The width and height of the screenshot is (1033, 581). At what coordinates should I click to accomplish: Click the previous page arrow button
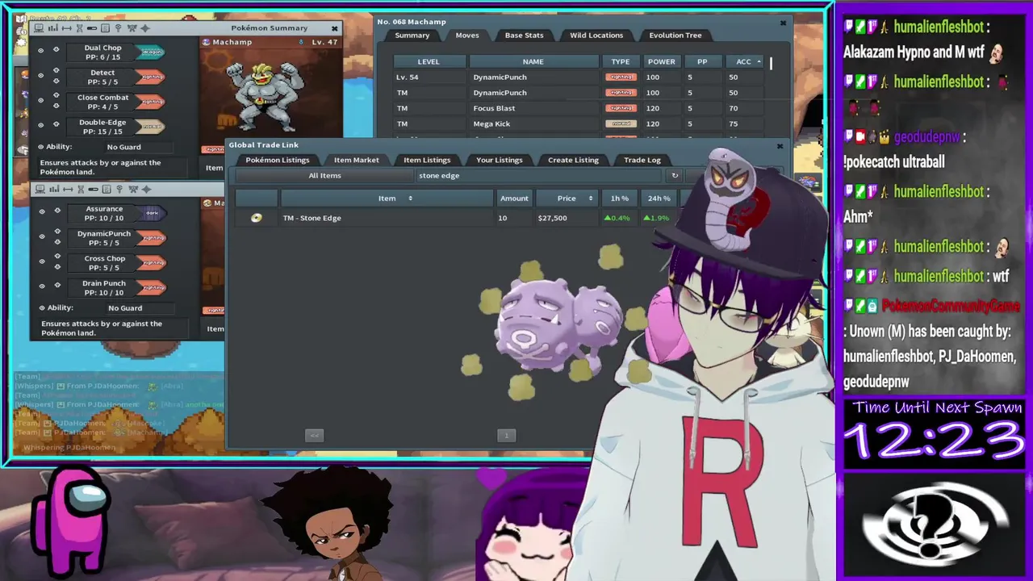pos(315,435)
